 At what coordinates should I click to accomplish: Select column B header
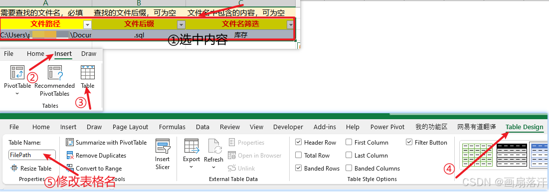[139, 3]
